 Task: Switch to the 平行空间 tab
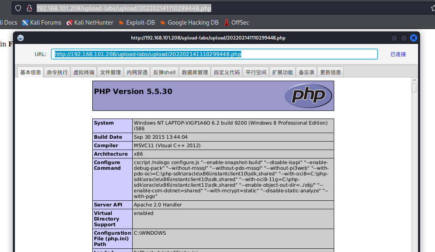coord(256,73)
